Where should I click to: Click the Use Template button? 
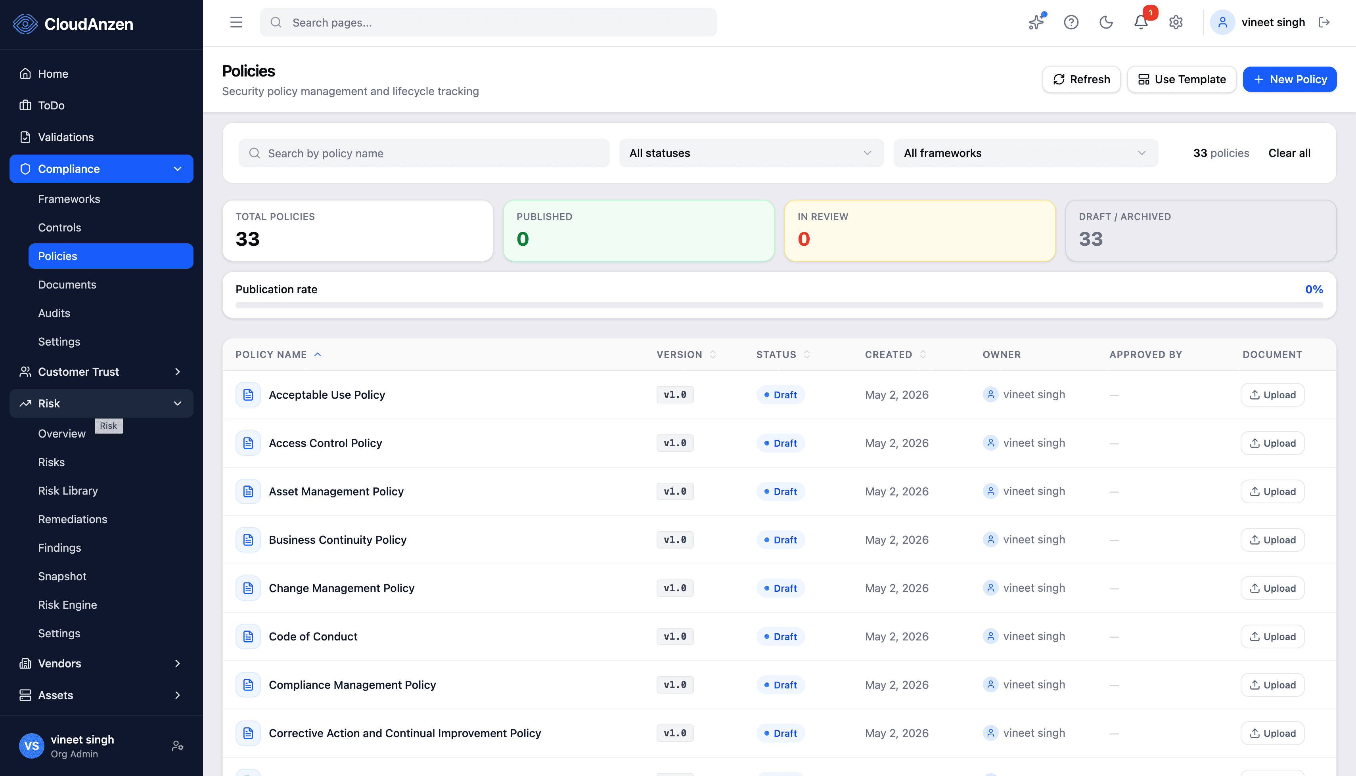pyautogui.click(x=1182, y=79)
